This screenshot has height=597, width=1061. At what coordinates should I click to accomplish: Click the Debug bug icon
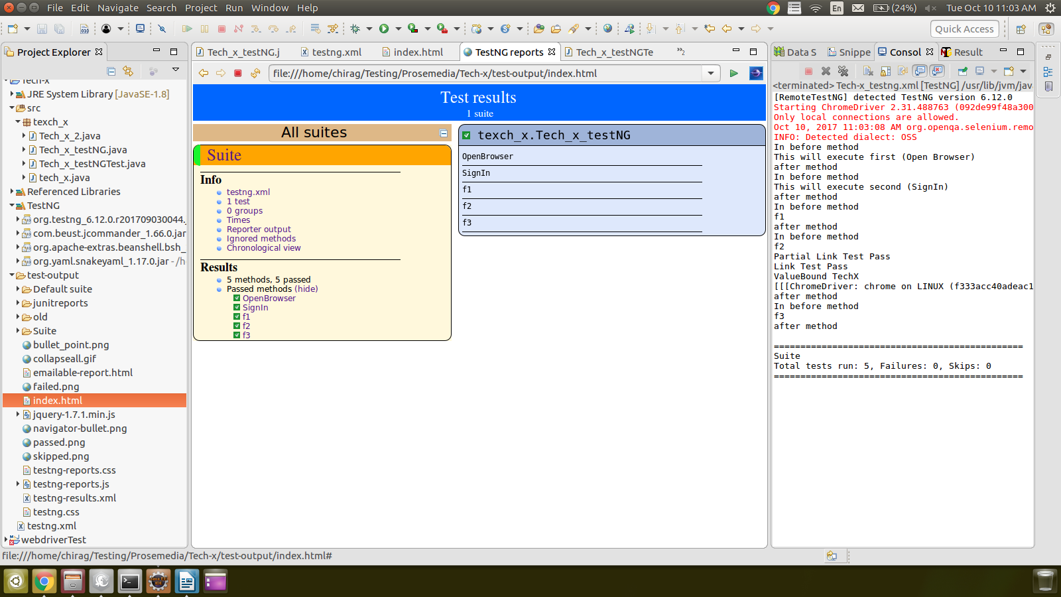pyautogui.click(x=355, y=29)
